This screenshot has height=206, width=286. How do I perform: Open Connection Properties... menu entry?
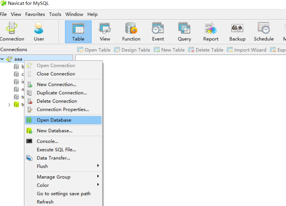63,109
